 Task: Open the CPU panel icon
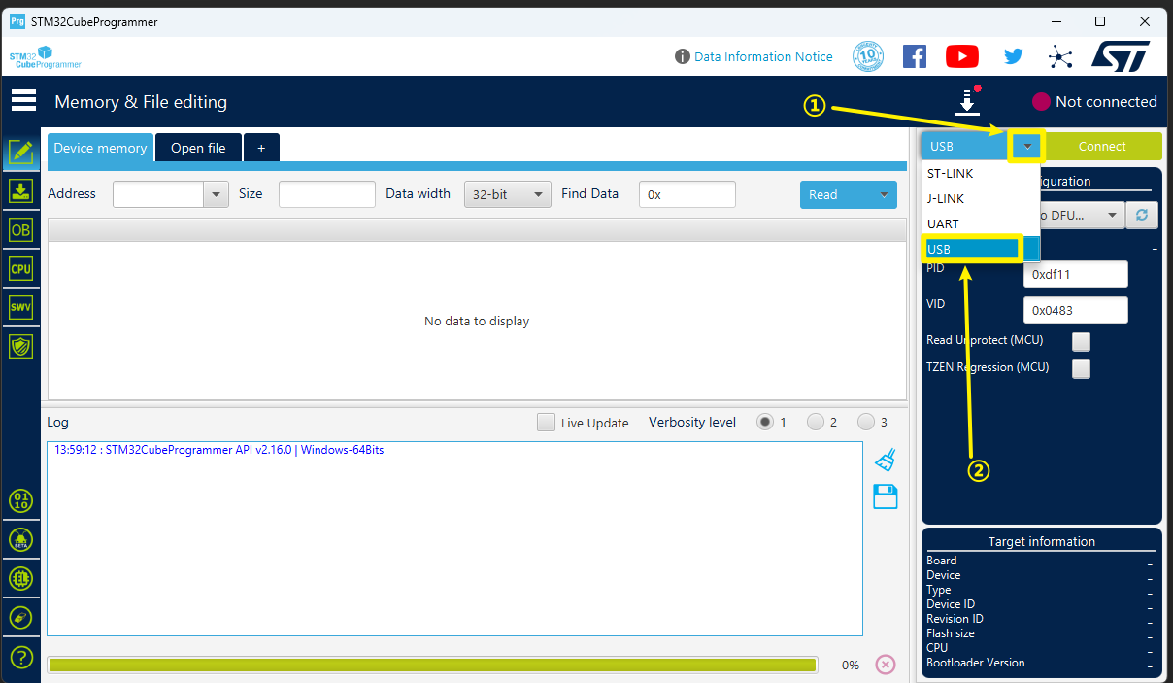tap(20, 269)
